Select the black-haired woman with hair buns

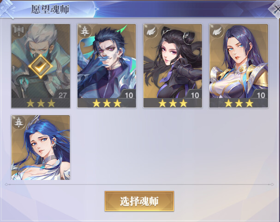173,66
